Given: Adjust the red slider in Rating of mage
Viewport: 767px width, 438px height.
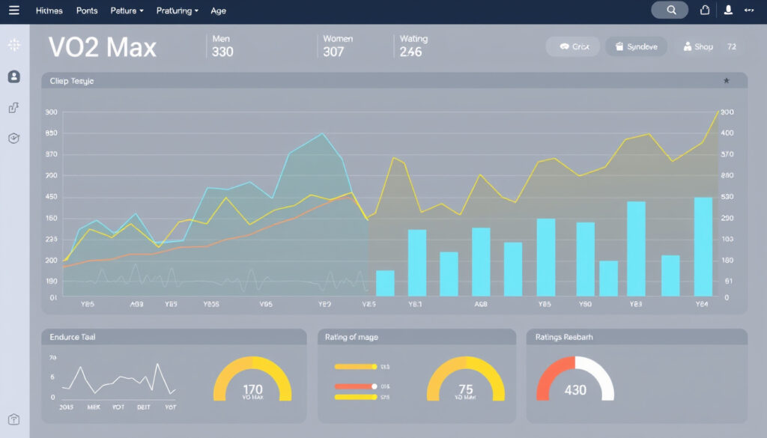Looking at the screenshot, I should tap(356, 386).
